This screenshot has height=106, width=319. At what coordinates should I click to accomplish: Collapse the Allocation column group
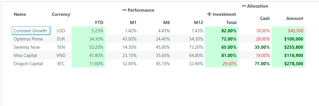244,6
